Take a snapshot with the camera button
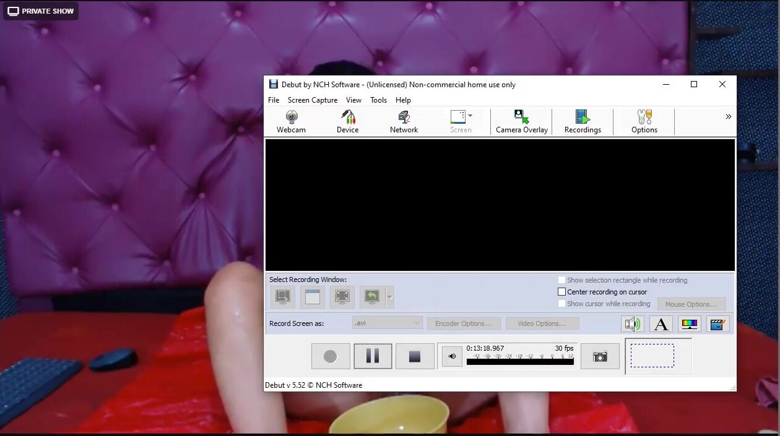 [599, 357]
